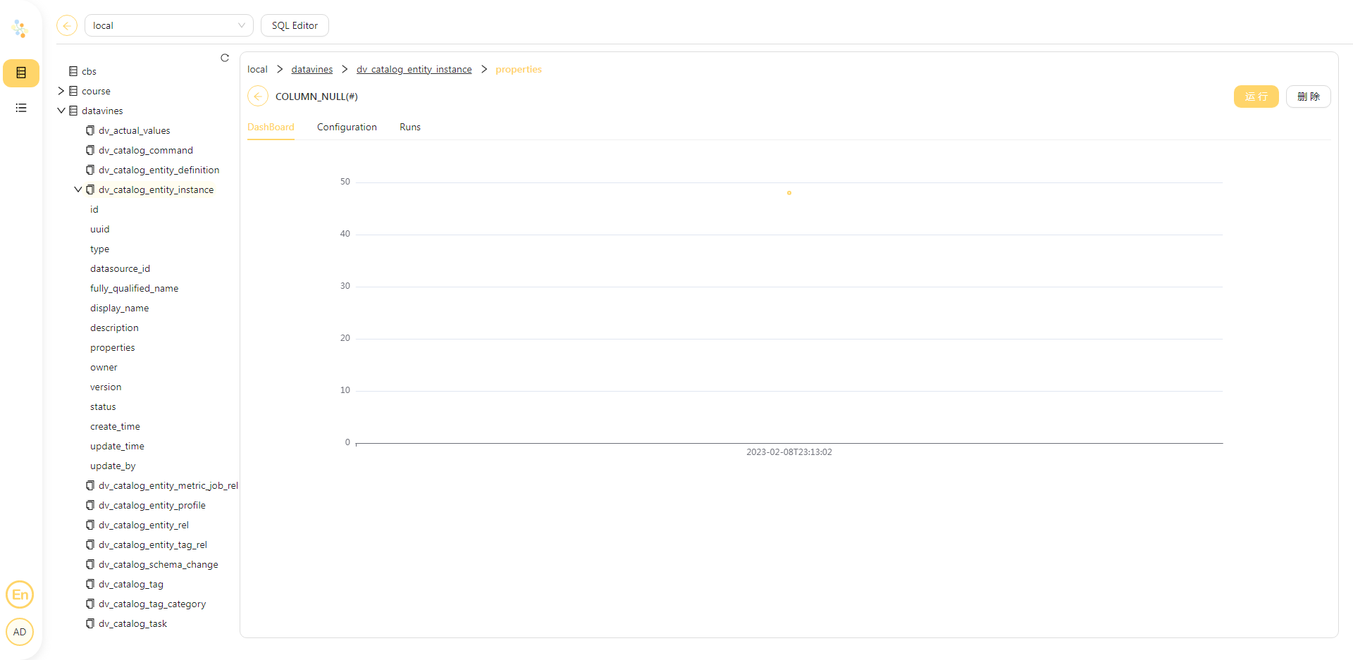Switch to the Configuration tab

tap(347, 127)
